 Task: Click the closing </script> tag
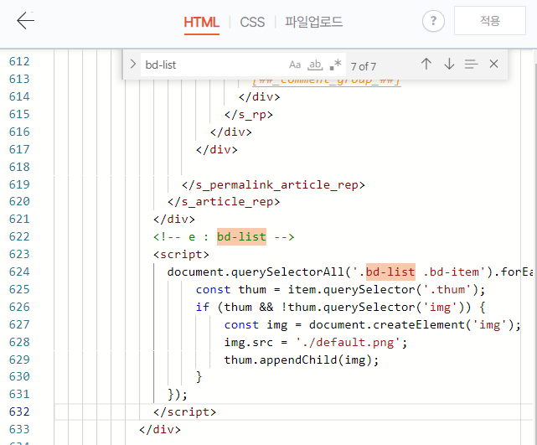(184, 411)
